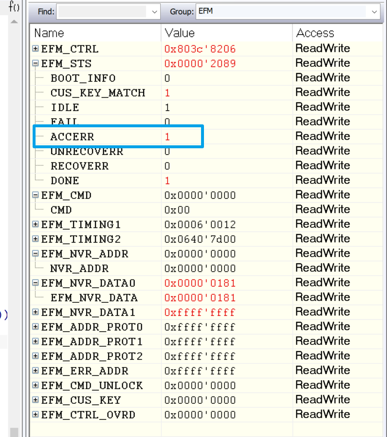Open the Find dropdown arrow

(x=154, y=12)
